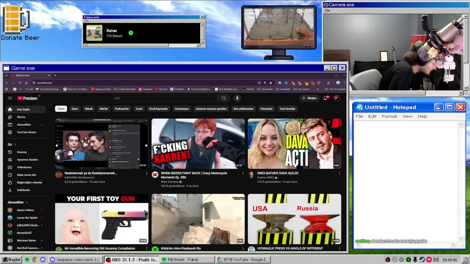The image size is (470, 264).
Task: Open the maasta alınacaklar bookmark folder
Action: point(125,89)
